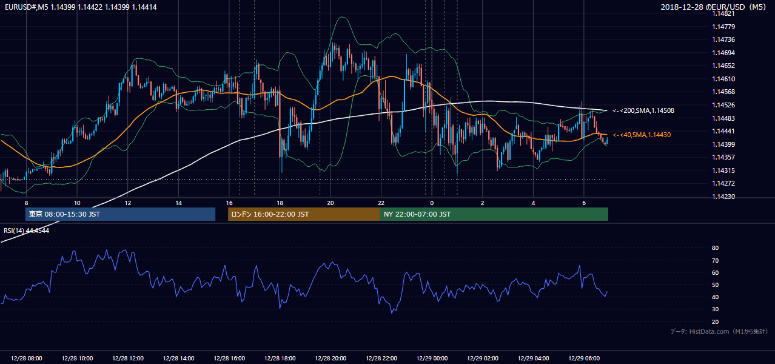Click the RSI 70 level label

(715, 260)
